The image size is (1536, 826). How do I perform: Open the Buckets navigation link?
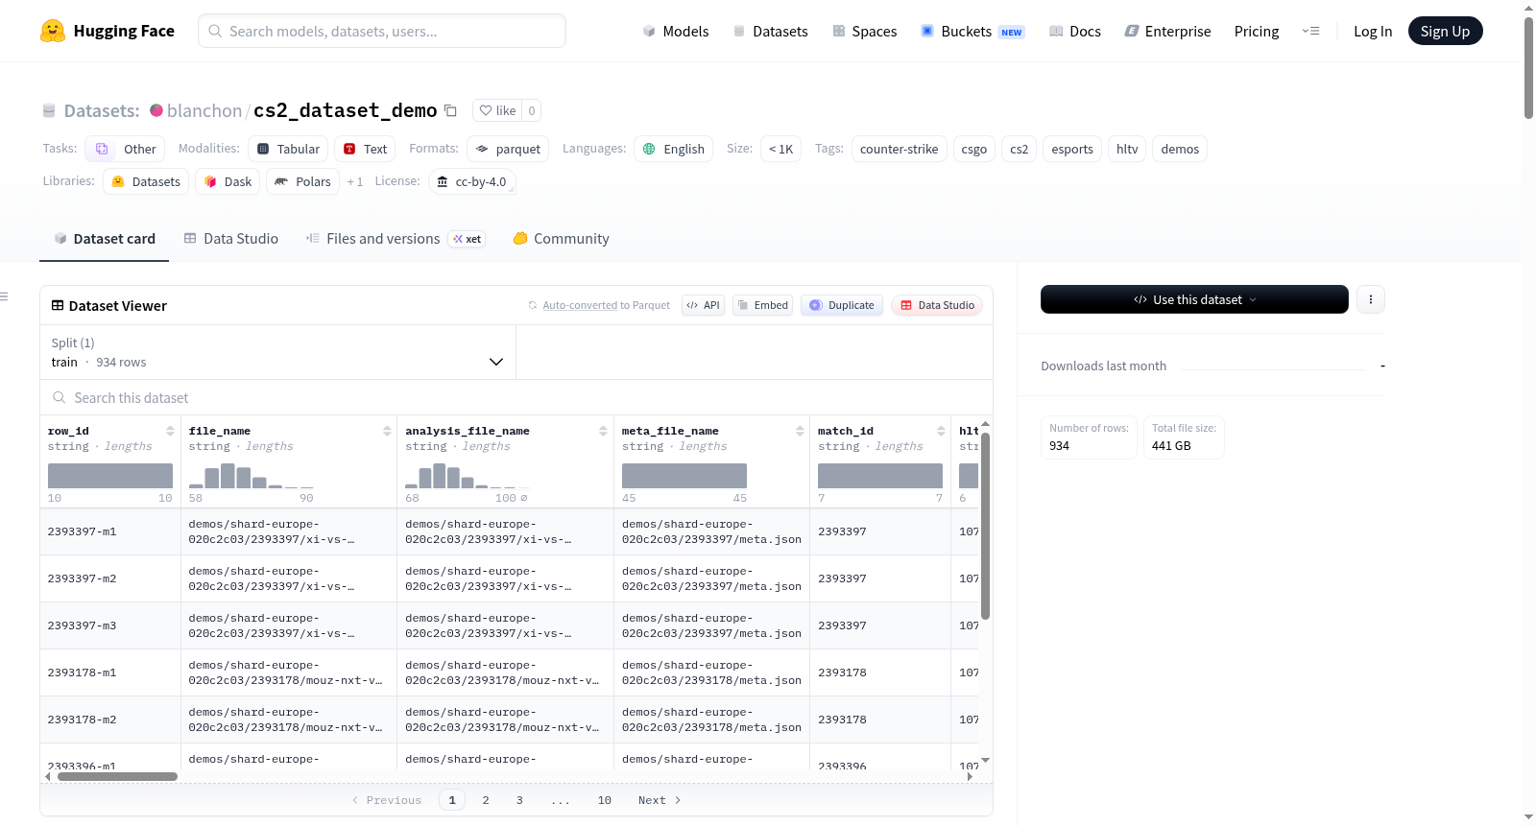coord(972,31)
